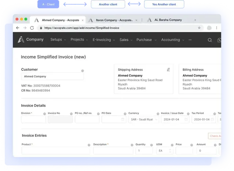Click the circle icon beside Amount
Image resolution: width=234 pixels, height=171 pixels.
coord(215,145)
